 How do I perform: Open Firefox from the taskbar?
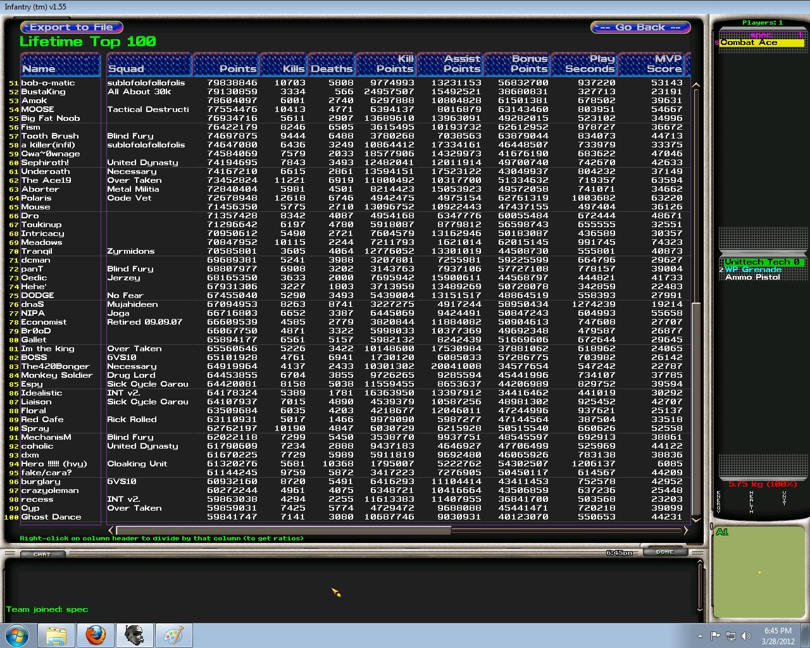(x=96, y=635)
